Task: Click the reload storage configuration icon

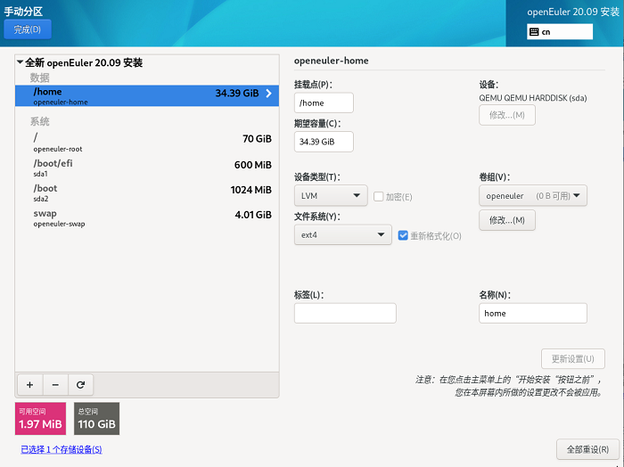Action: pos(80,384)
